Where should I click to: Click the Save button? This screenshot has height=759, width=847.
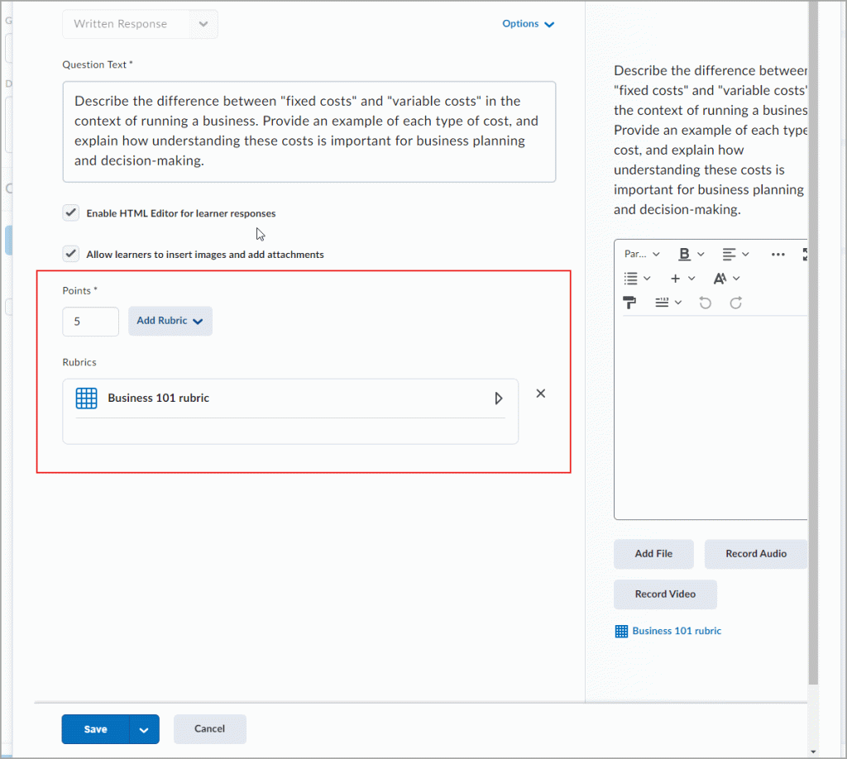pyautogui.click(x=95, y=729)
